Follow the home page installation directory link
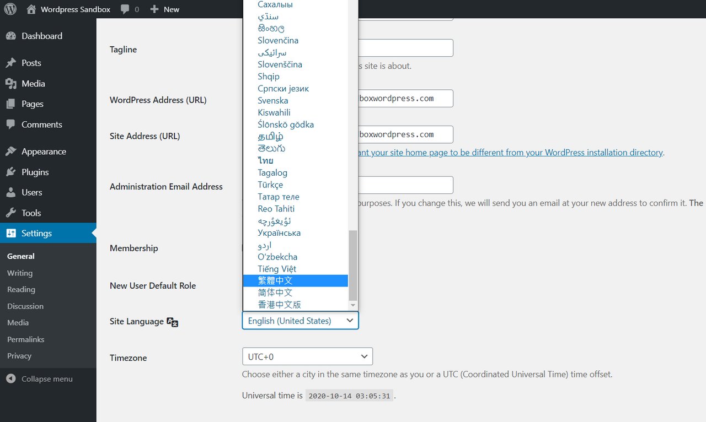The width and height of the screenshot is (706, 422). pos(511,152)
